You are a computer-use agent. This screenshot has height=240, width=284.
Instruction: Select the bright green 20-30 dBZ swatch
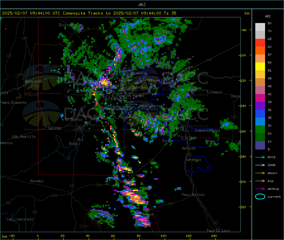click(260, 129)
